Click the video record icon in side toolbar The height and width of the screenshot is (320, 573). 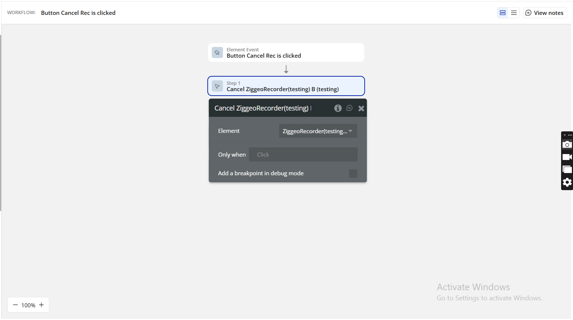567,157
